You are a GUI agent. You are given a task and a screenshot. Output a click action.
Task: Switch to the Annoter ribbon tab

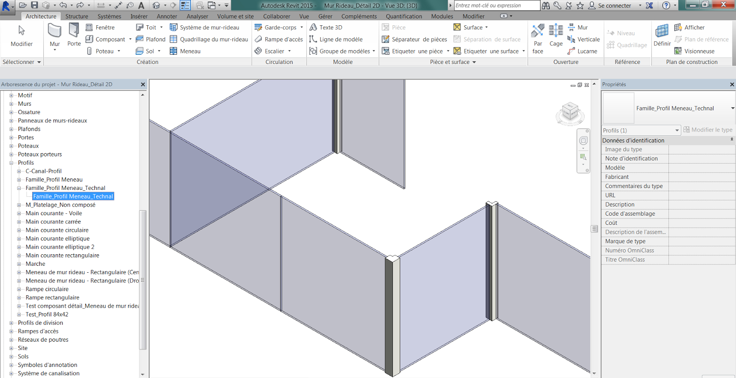pyautogui.click(x=167, y=16)
